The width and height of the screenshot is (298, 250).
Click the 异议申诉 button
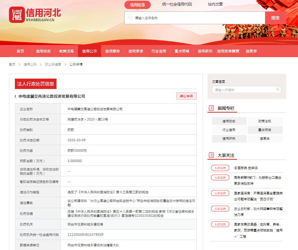[186, 96]
